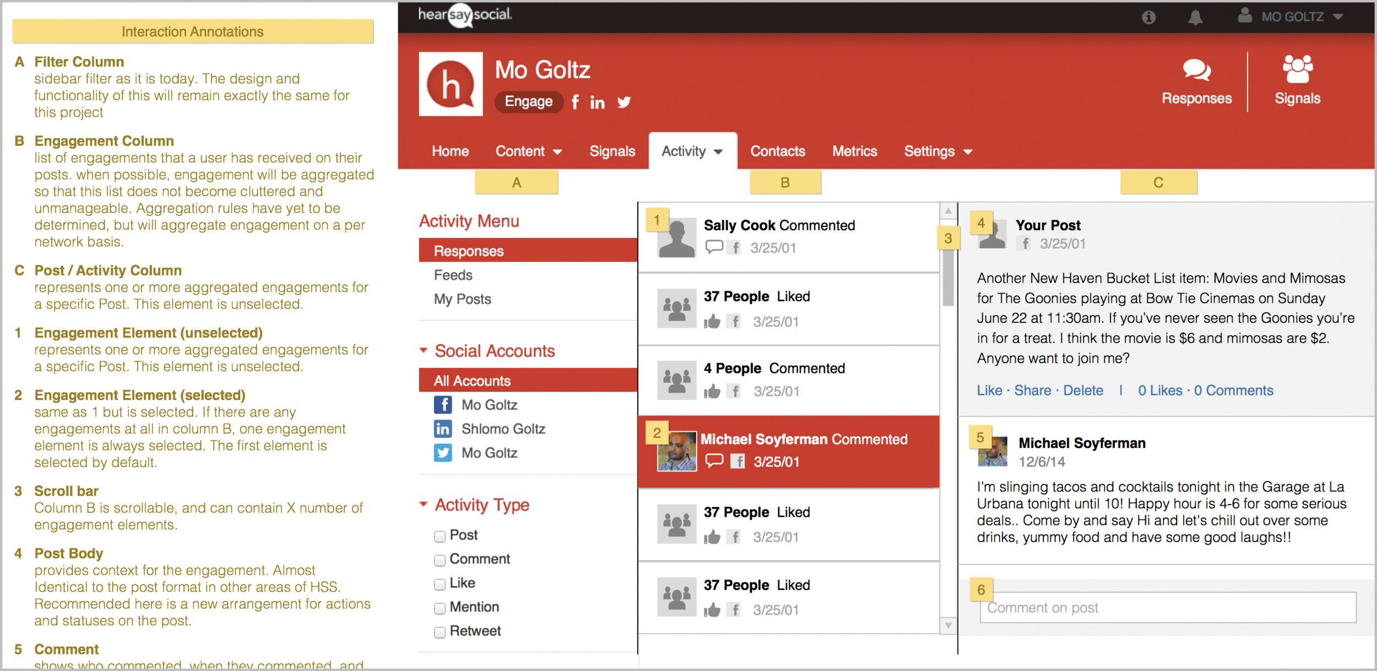Click Facebook icon under Mo Goltz name

[575, 102]
